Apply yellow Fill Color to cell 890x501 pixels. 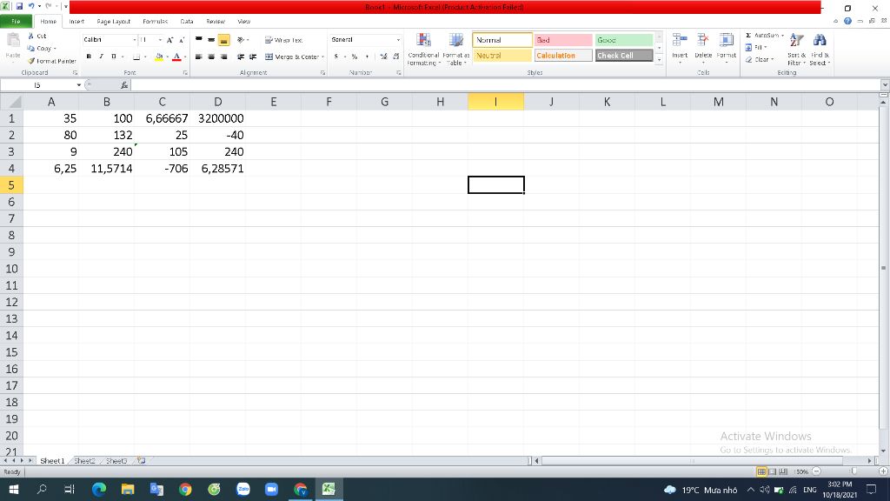coord(158,57)
